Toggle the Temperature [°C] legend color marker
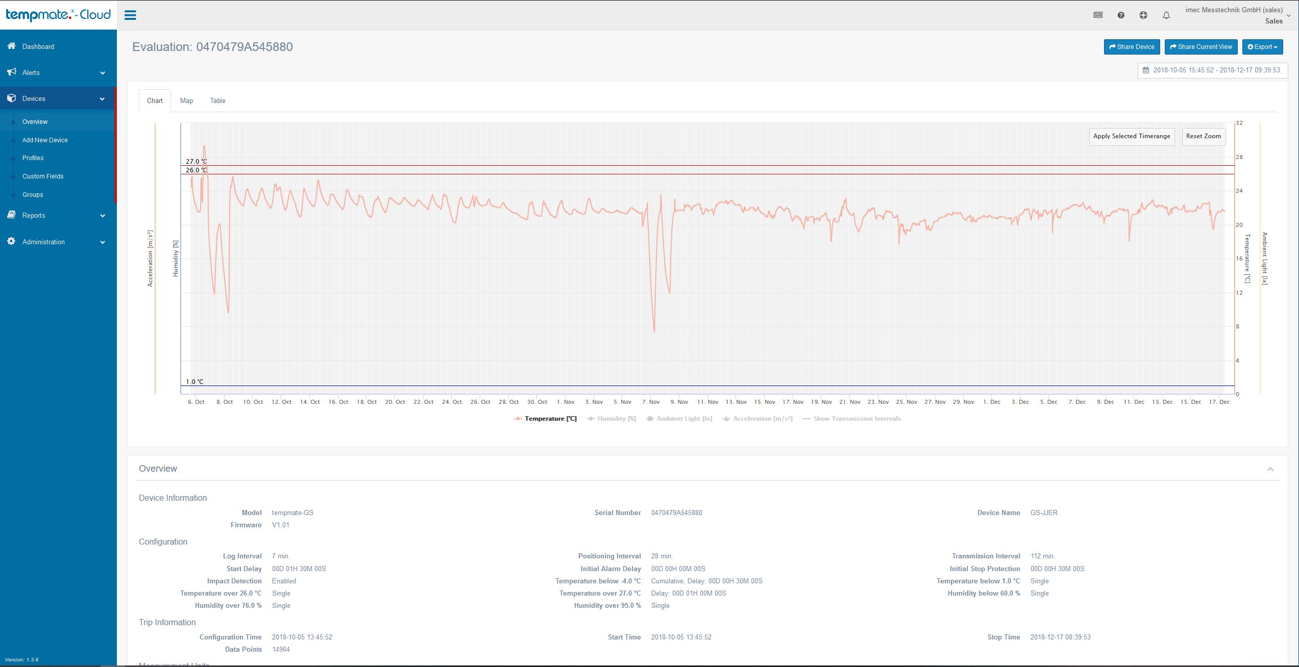This screenshot has width=1299, height=667. pyautogui.click(x=518, y=419)
